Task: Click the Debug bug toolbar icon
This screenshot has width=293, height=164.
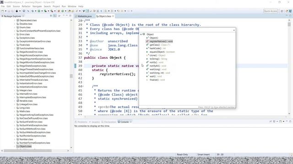Action: [33, 11]
